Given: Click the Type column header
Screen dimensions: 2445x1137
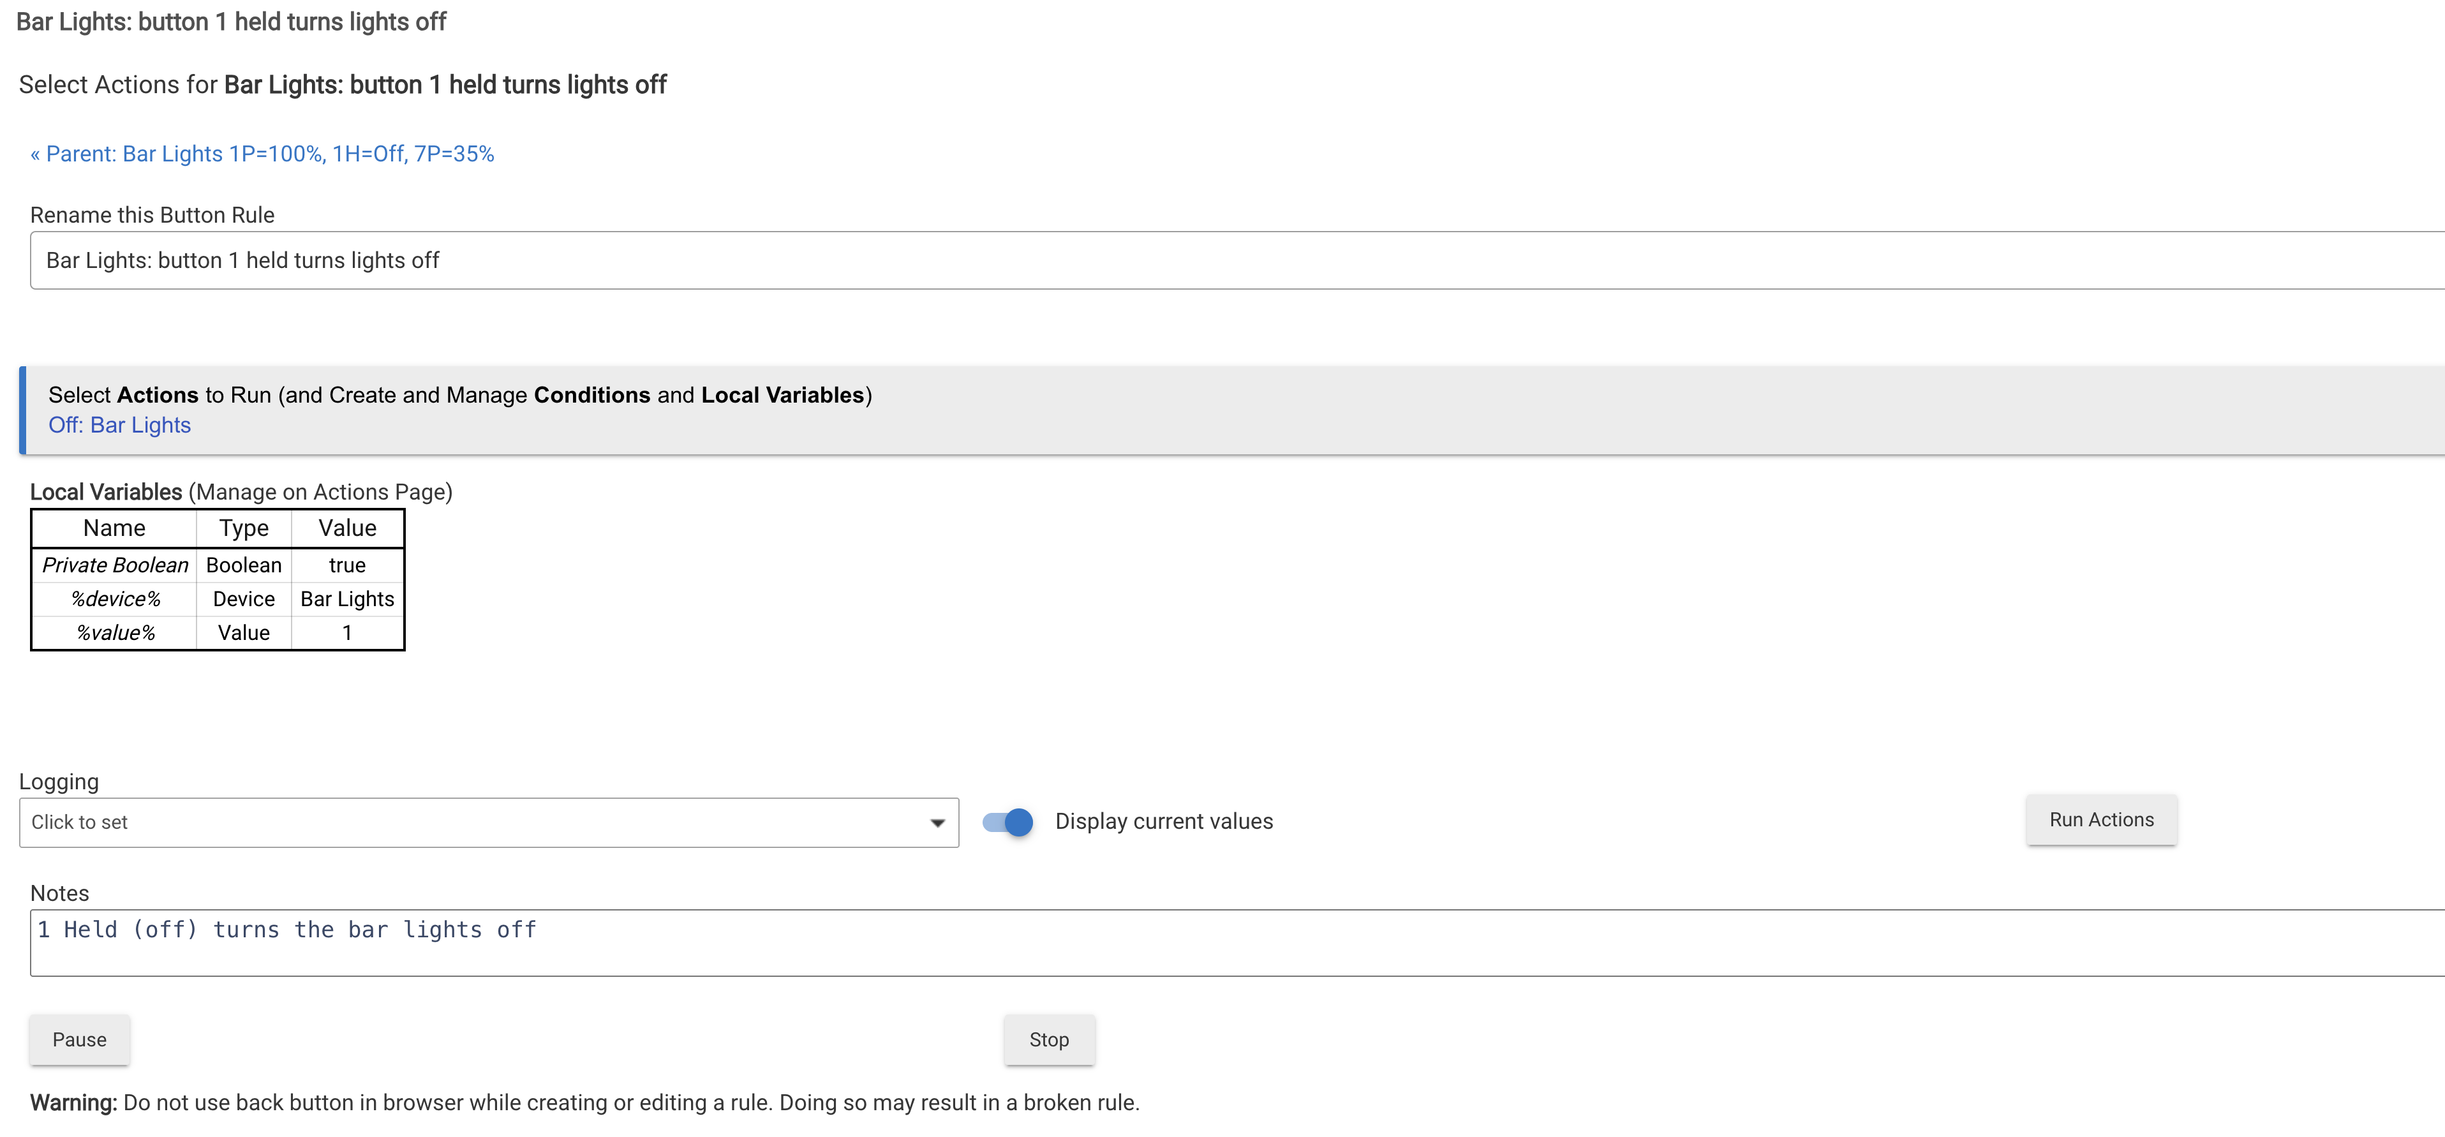Looking at the screenshot, I should pos(244,528).
